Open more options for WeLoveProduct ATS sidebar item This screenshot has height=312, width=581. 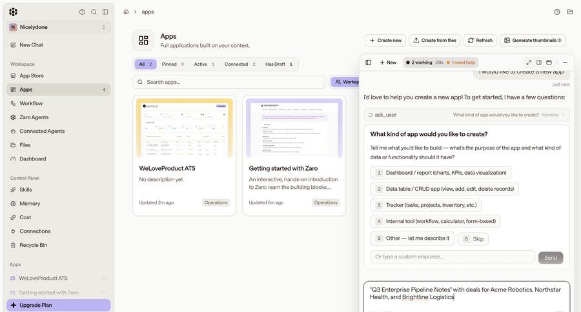point(105,278)
